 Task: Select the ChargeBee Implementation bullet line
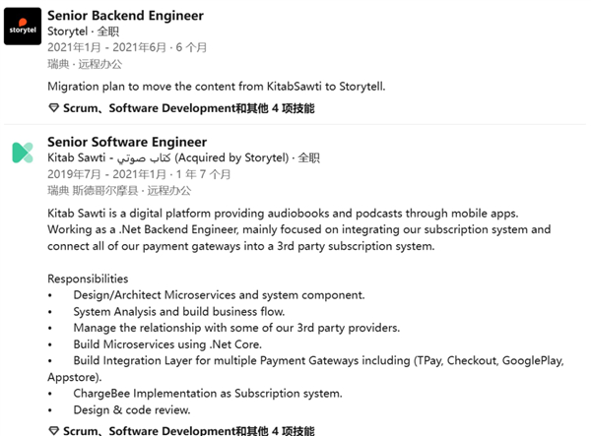point(208,393)
